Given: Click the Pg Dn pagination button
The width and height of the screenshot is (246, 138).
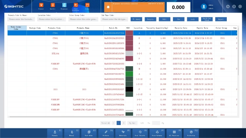Looking at the screenshot, I should click(x=132, y=123).
